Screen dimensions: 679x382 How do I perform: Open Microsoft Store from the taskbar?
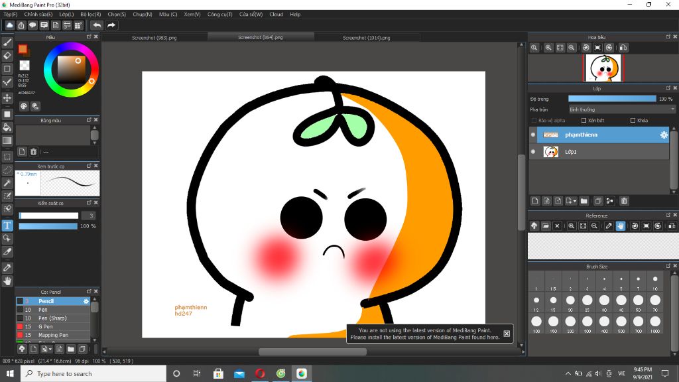tap(218, 373)
